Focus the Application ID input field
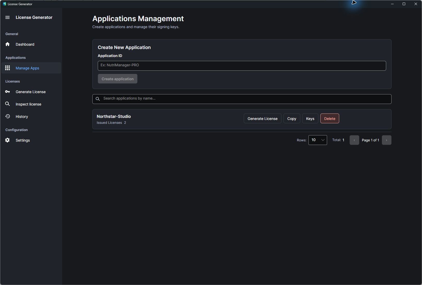The height and width of the screenshot is (285, 422). (x=242, y=66)
